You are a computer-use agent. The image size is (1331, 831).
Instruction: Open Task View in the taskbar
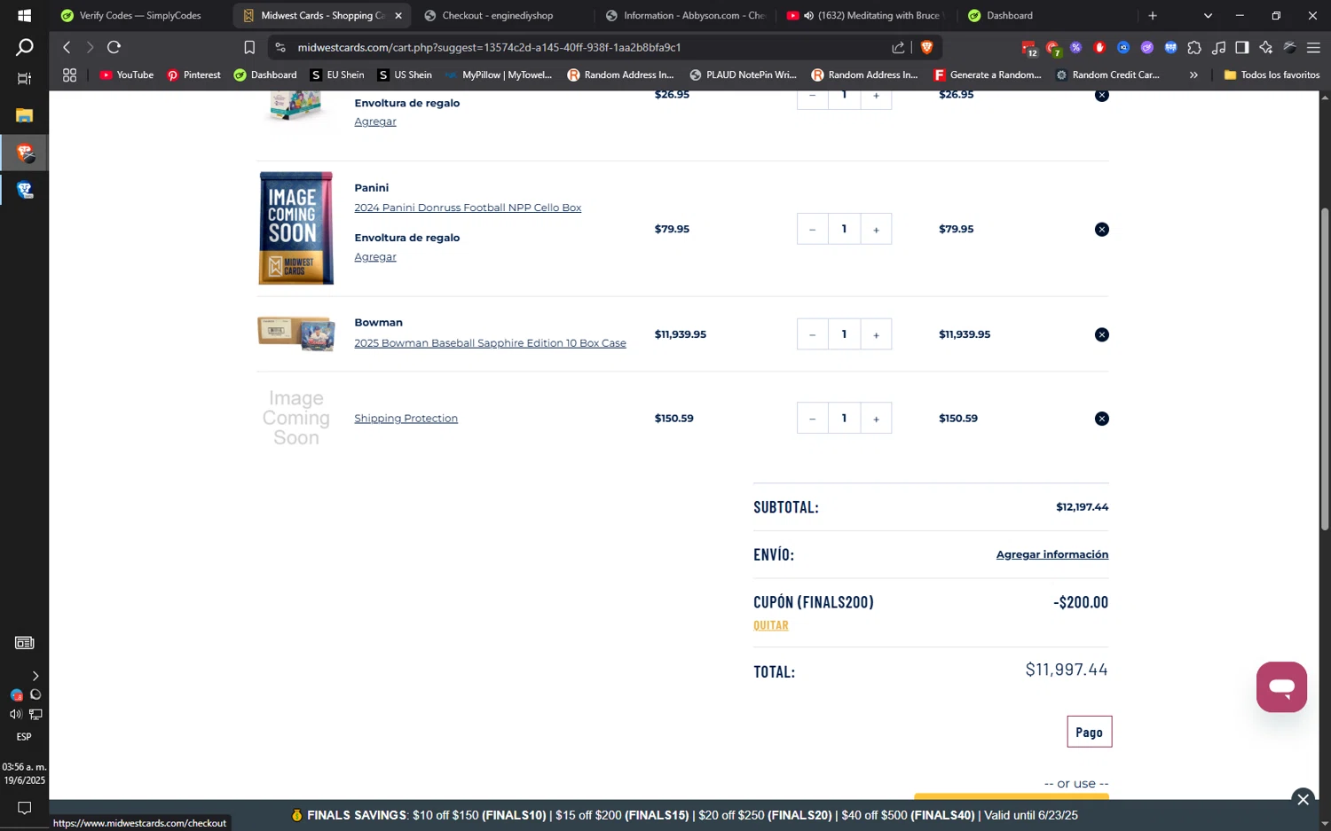point(24,79)
